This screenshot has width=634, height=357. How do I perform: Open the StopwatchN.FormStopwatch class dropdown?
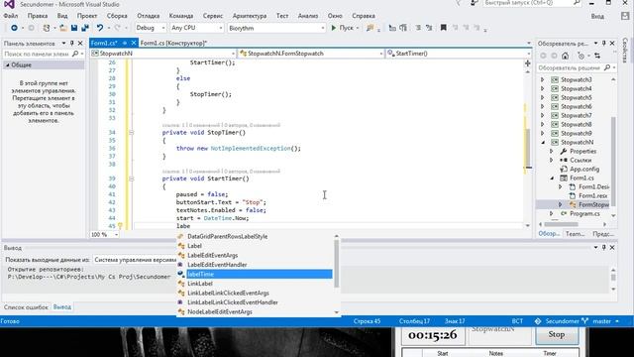click(311, 54)
